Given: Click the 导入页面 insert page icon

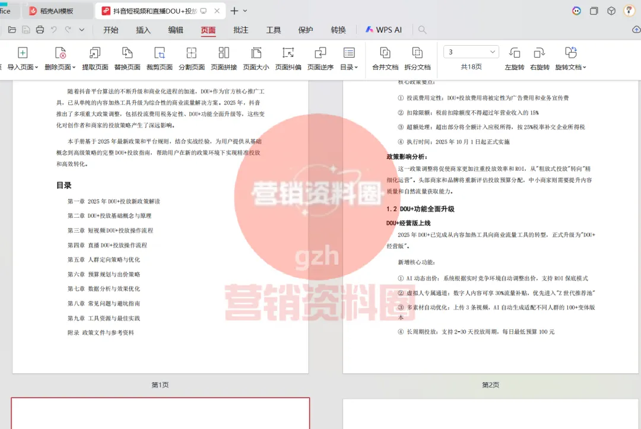Looking at the screenshot, I should (23, 53).
